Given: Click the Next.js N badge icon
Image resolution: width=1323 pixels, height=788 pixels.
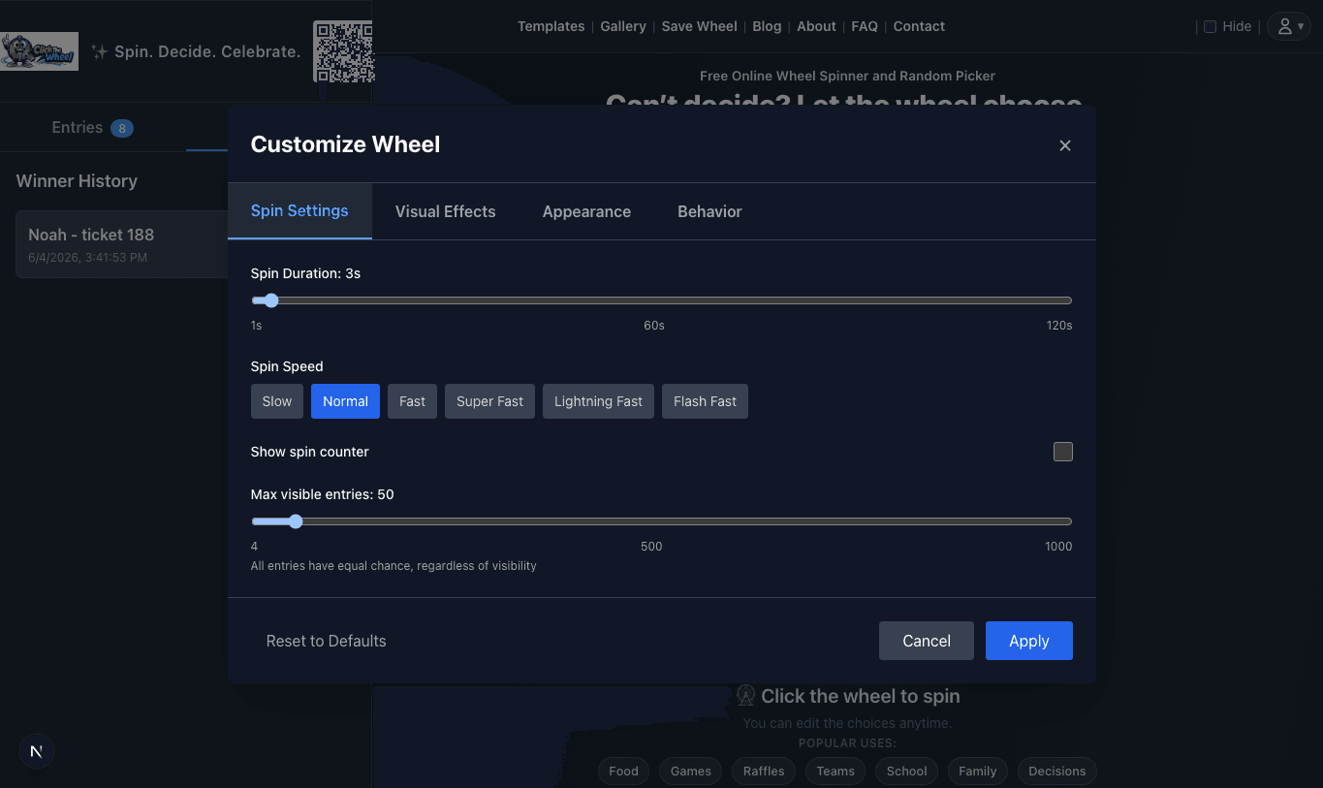Looking at the screenshot, I should pos(36,751).
